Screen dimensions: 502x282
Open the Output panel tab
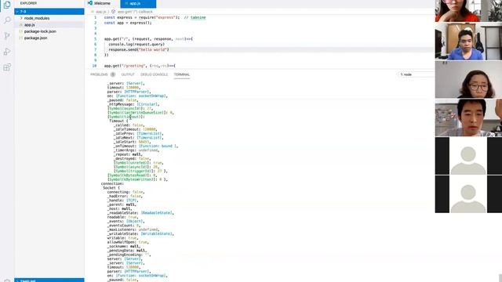click(x=128, y=74)
